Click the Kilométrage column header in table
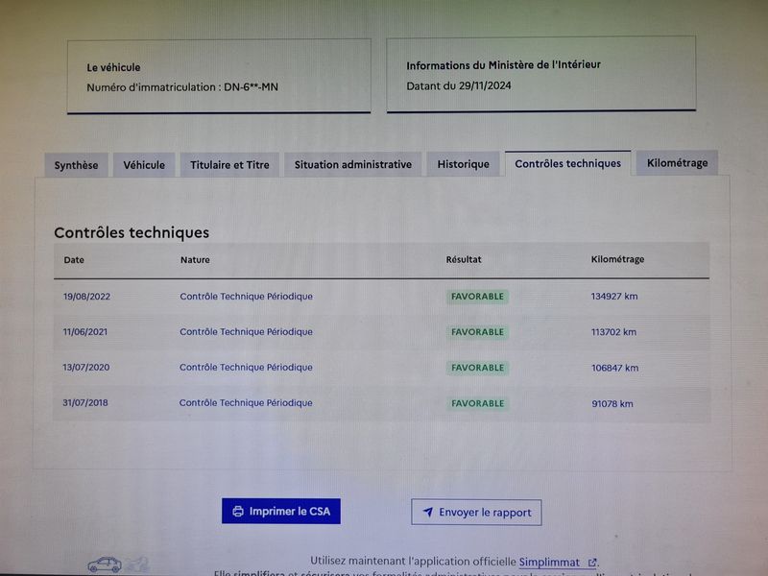Image resolution: width=768 pixels, height=576 pixels. click(x=617, y=259)
